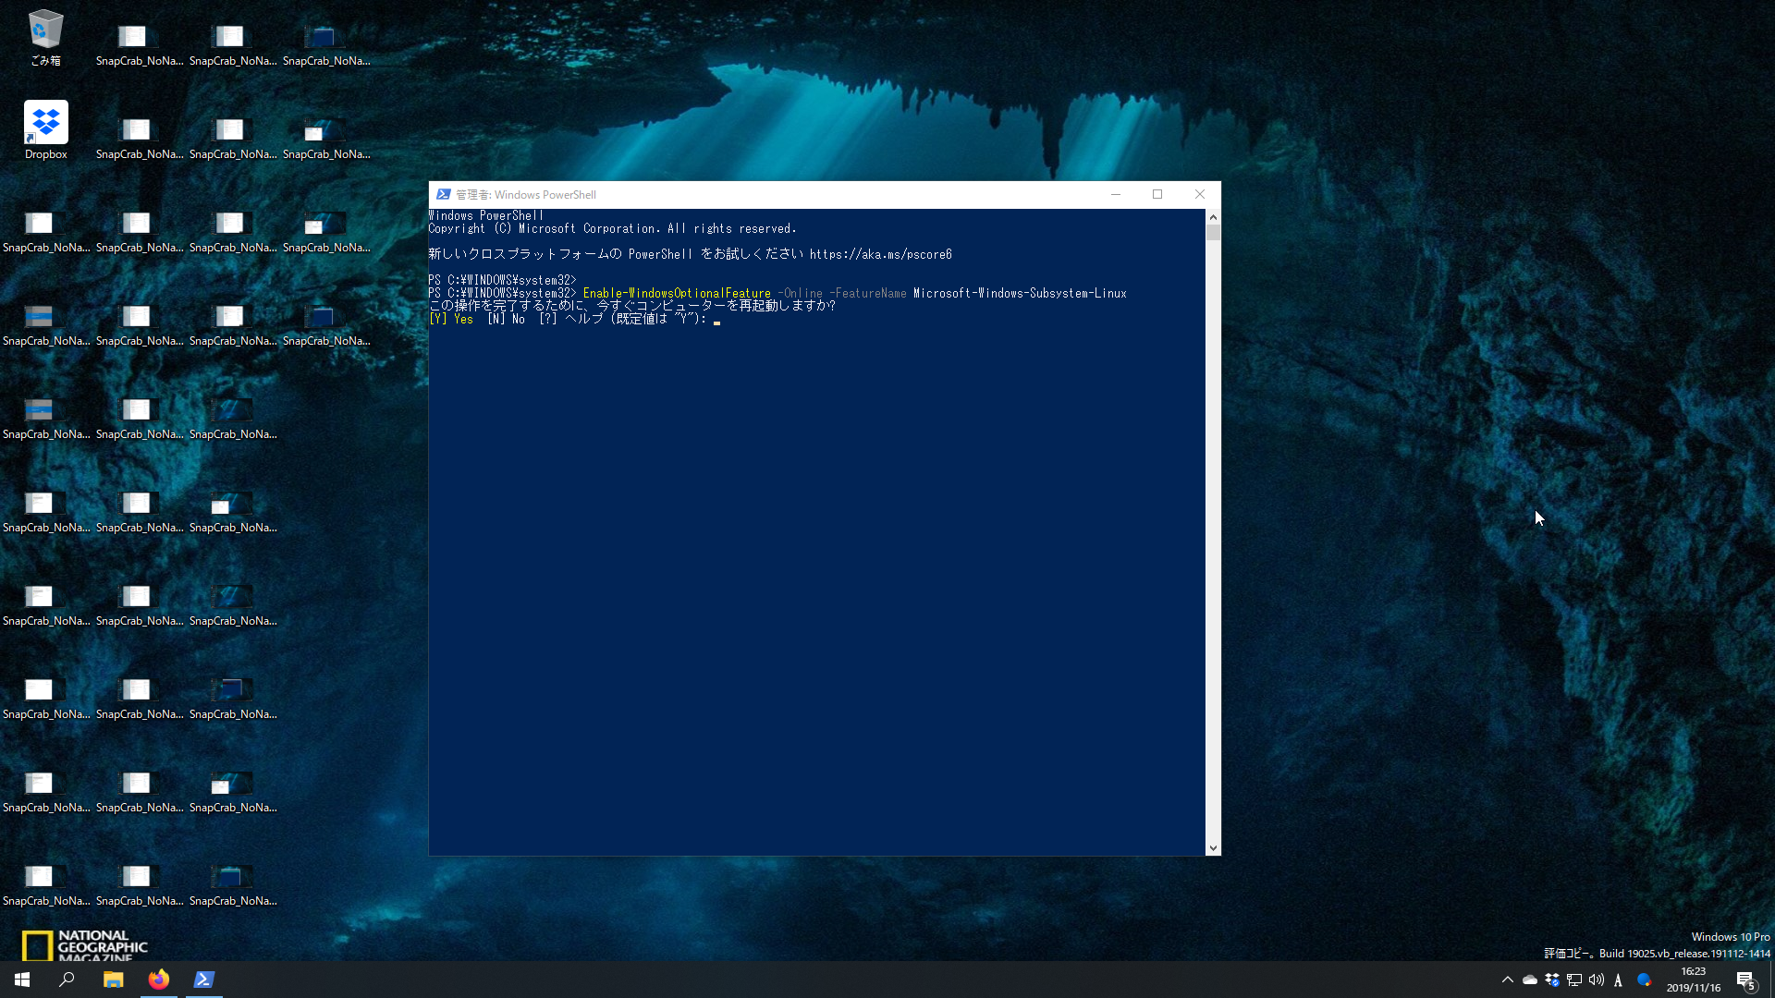Screen dimensions: 1775x998
Task: Click the PowerShell scrollbar down arrow
Action: click(1213, 848)
